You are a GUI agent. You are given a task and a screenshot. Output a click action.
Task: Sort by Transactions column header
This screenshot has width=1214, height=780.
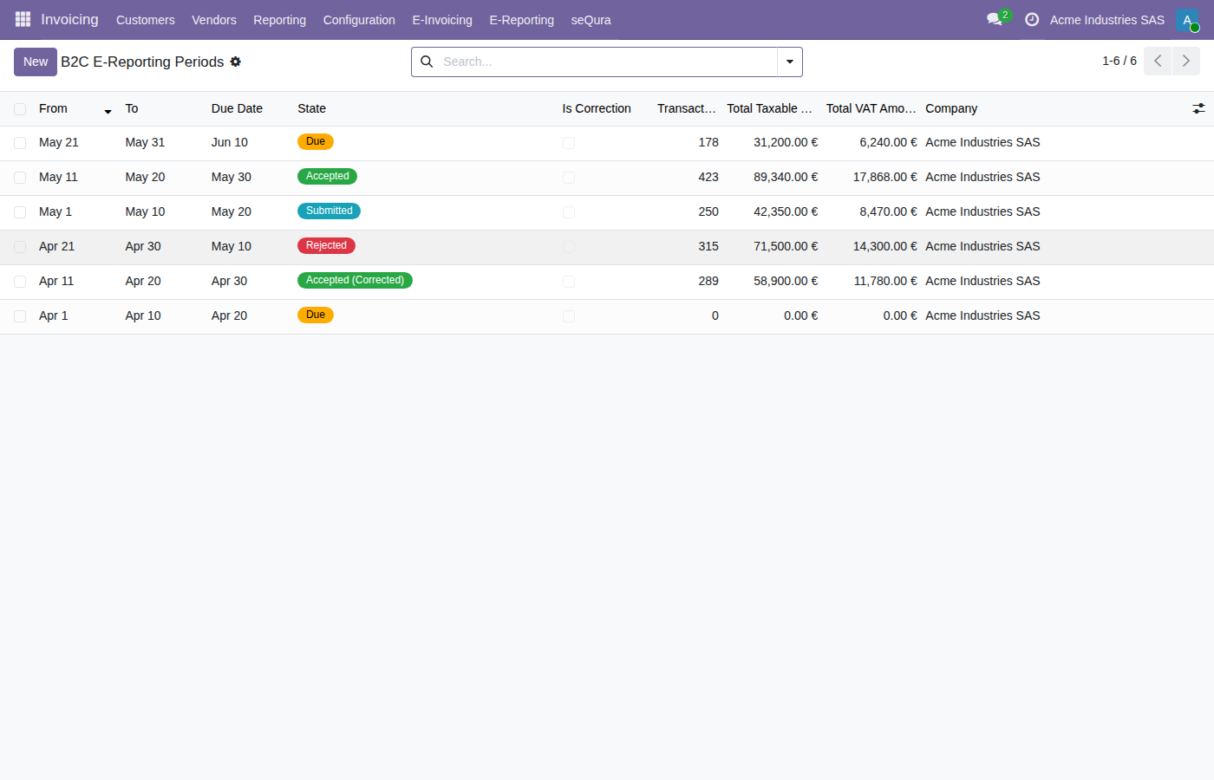(x=687, y=108)
